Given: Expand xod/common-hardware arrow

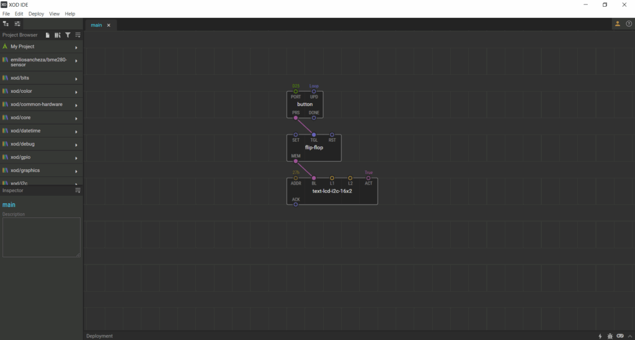Looking at the screenshot, I should click(x=76, y=105).
